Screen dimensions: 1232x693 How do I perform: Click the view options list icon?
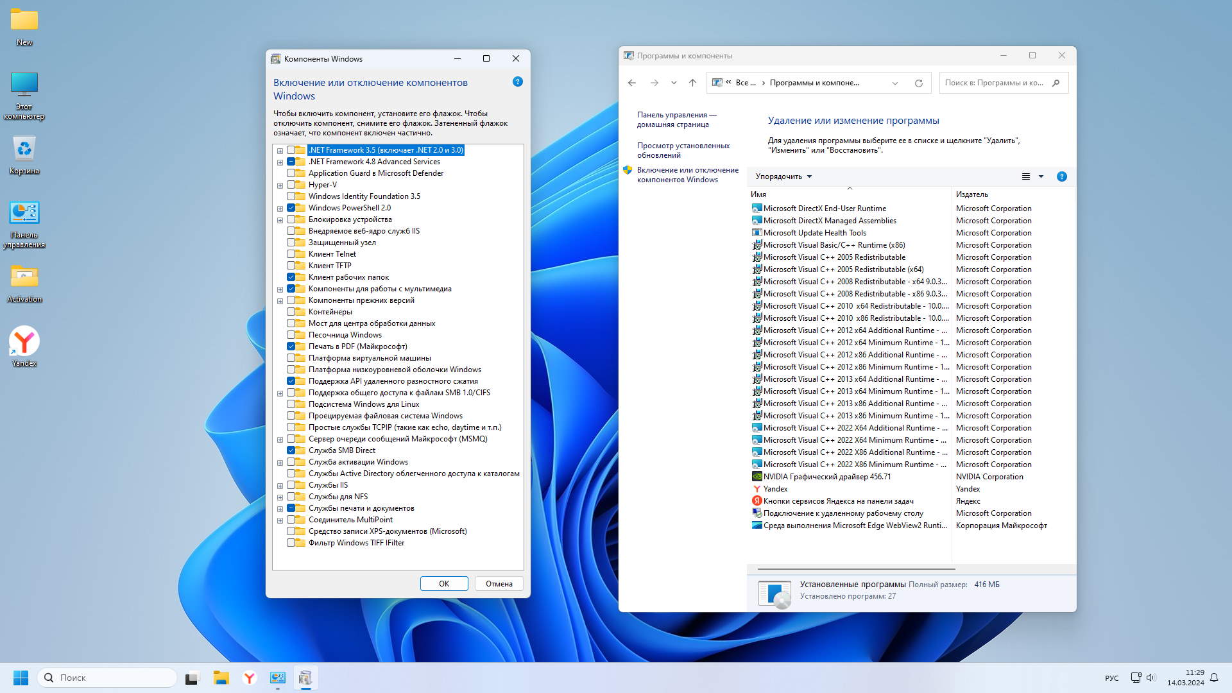[1025, 176]
